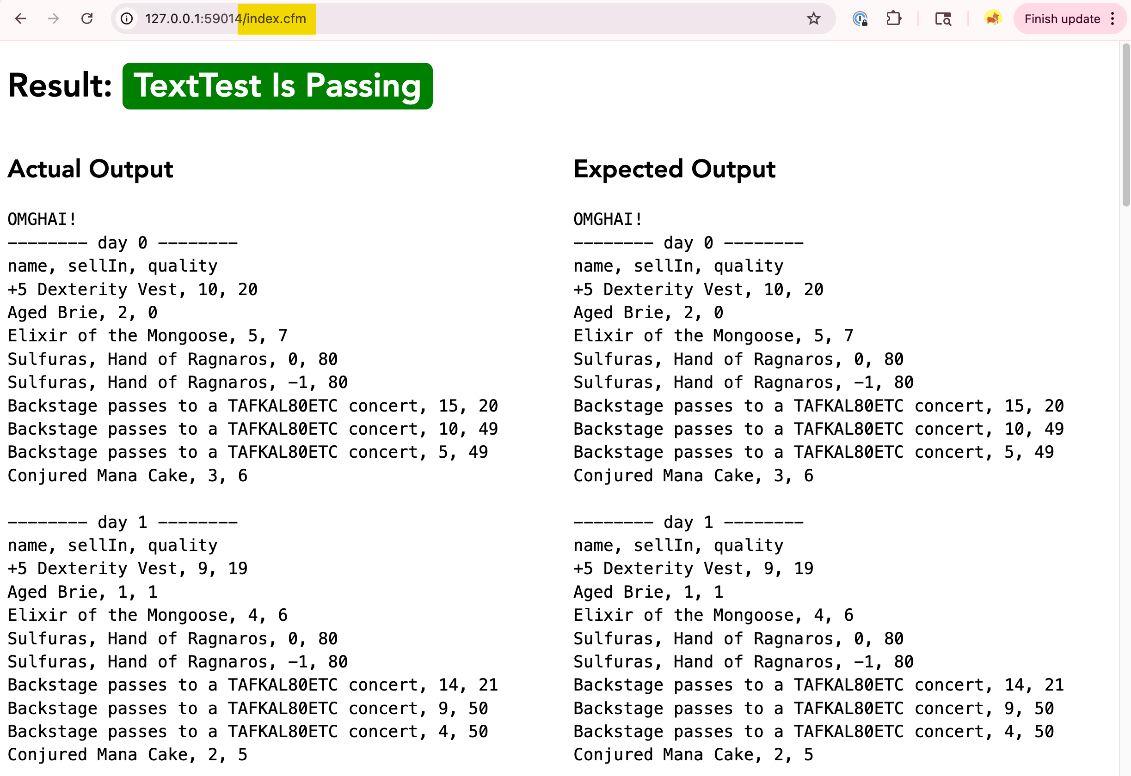Open the three-dot Chrome menu

tap(1113, 18)
